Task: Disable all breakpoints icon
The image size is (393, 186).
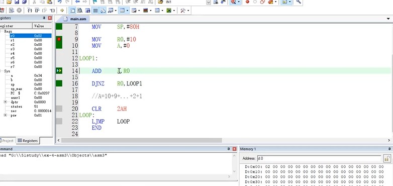Action: (262, 2)
